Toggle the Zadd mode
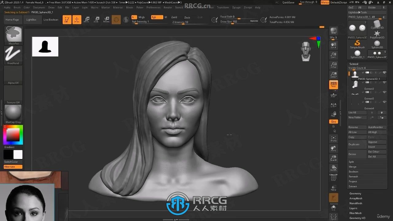Image resolution: width=393 pixels, height=221 pixels. pos(174,17)
